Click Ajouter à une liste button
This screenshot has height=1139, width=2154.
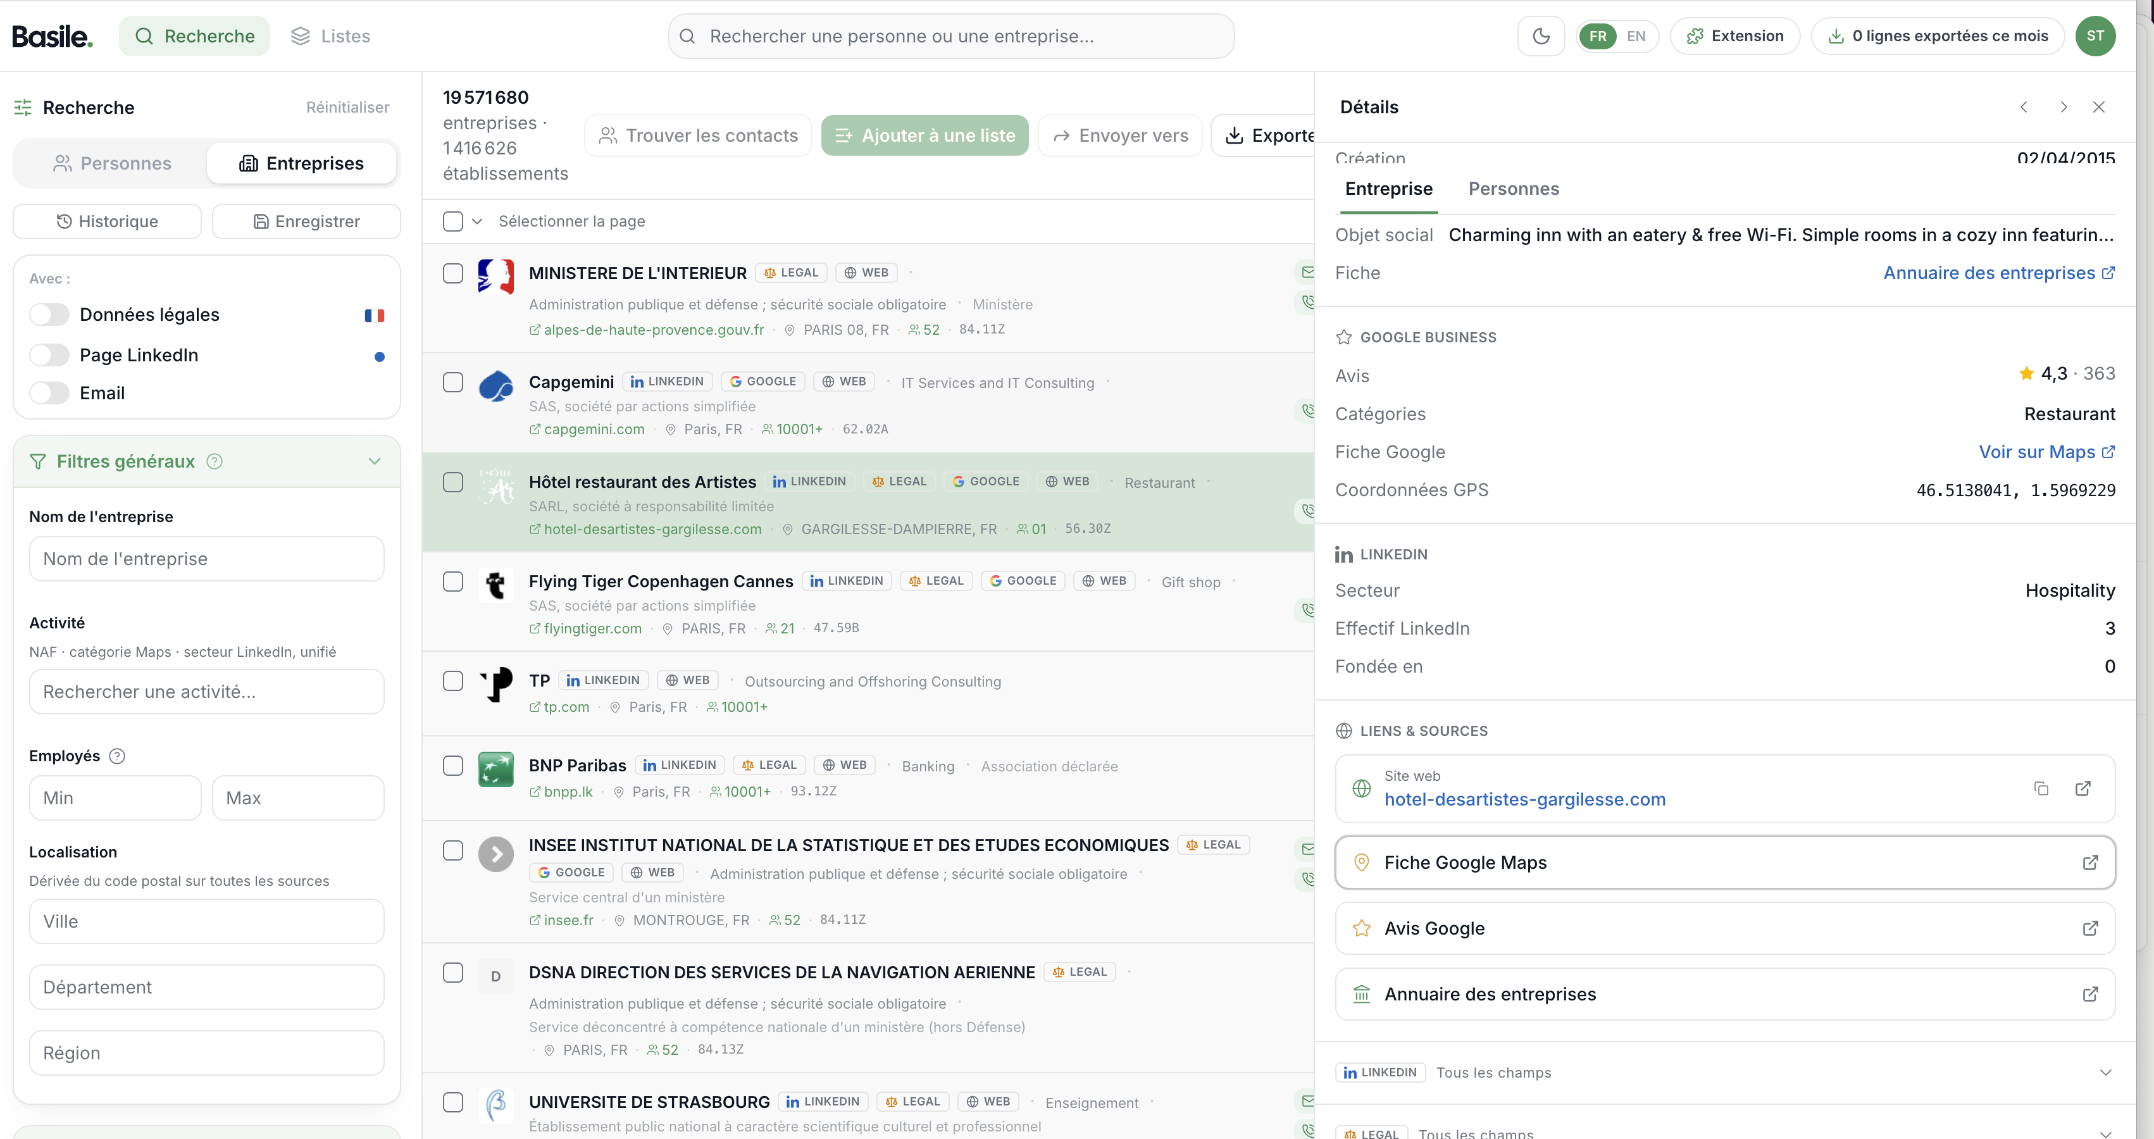pyautogui.click(x=925, y=135)
